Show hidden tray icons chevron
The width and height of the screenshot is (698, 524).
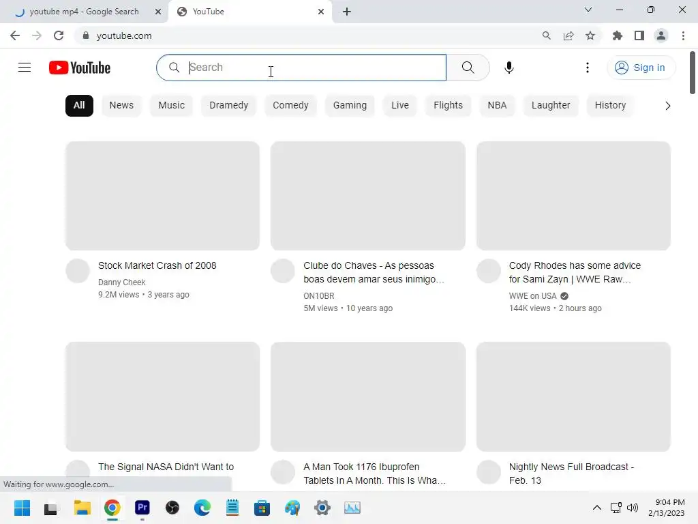click(597, 508)
